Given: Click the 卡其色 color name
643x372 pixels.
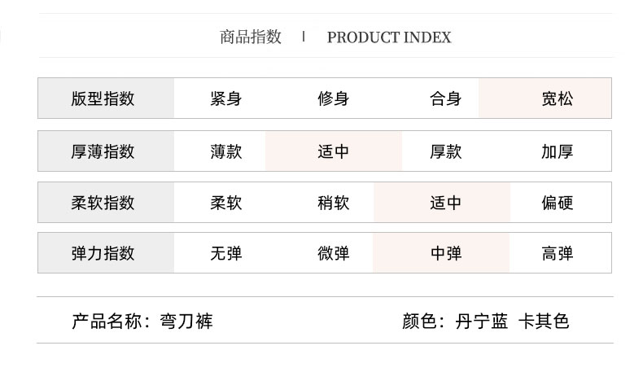Looking at the screenshot, I should coord(544,322).
